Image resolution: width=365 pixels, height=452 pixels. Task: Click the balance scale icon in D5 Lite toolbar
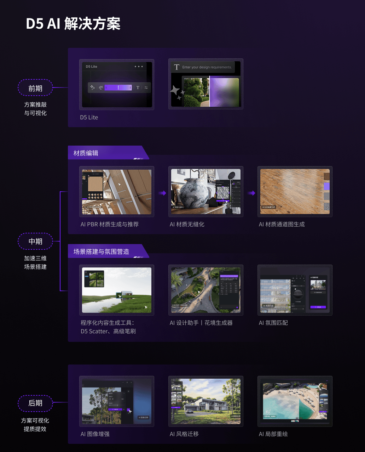(101, 87)
